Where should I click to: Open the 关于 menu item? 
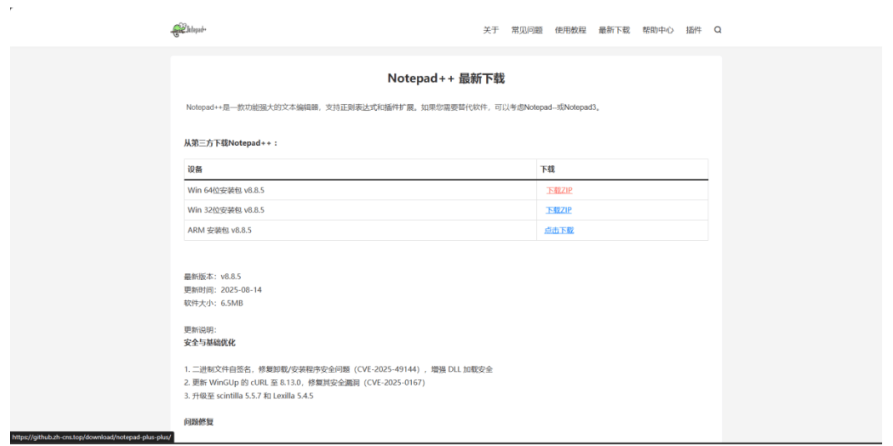(490, 30)
